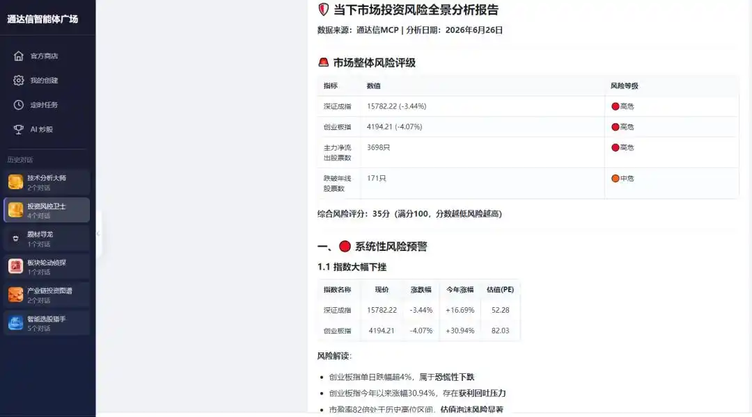Open AI 炒股 trophy icon
The height and width of the screenshot is (417, 752).
click(18, 129)
